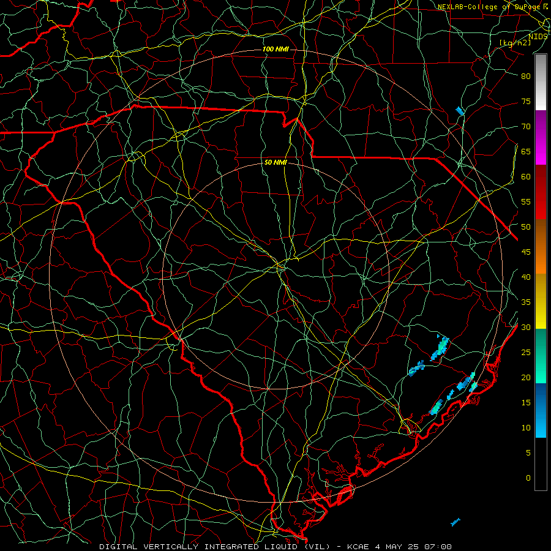Click the 40 value on the color scale
The width and height of the screenshot is (551, 551).
[x=526, y=277]
